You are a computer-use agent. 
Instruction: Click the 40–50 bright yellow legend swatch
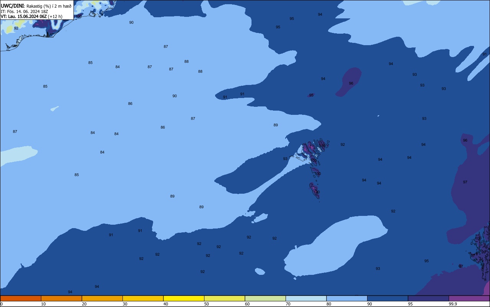pyautogui.click(x=184, y=298)
